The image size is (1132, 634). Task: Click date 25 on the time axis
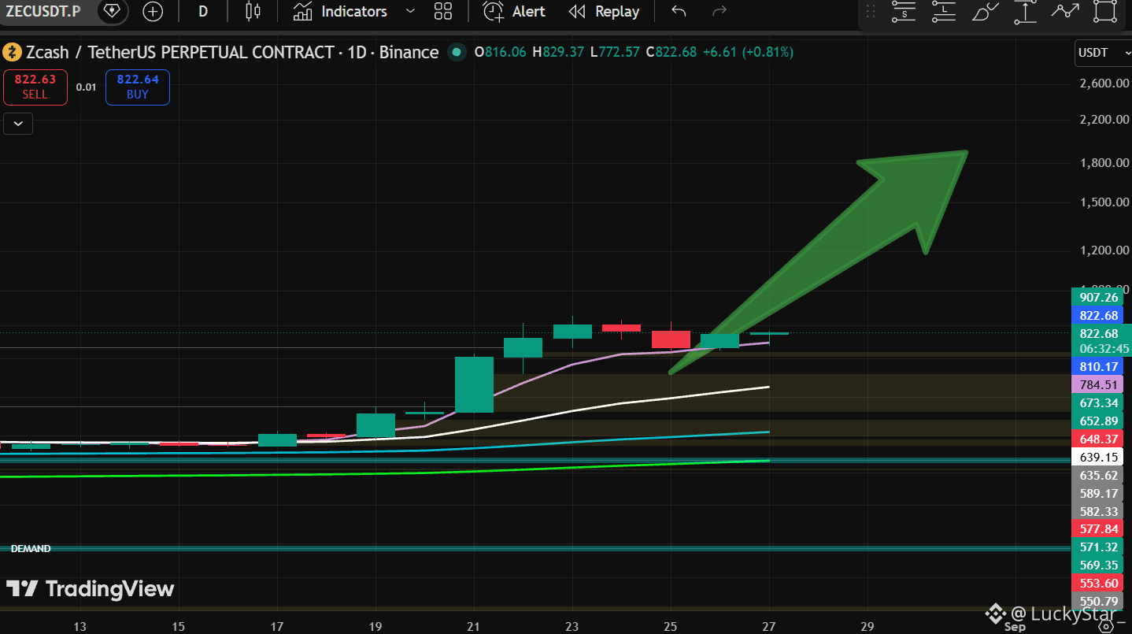671,626
